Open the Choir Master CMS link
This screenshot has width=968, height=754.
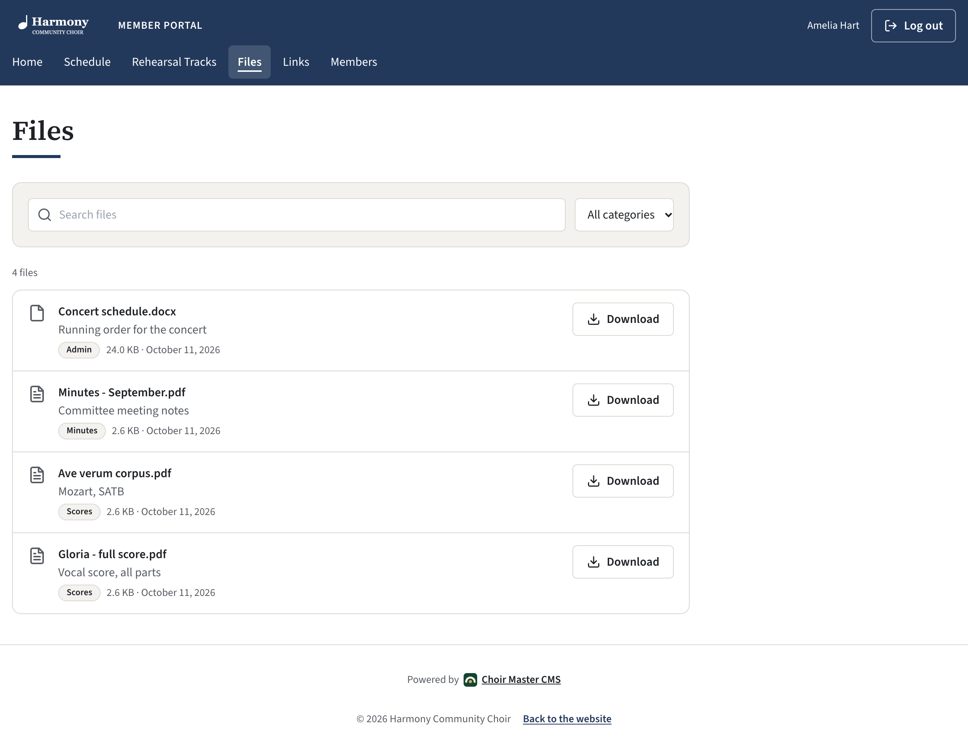coord(521,680)
